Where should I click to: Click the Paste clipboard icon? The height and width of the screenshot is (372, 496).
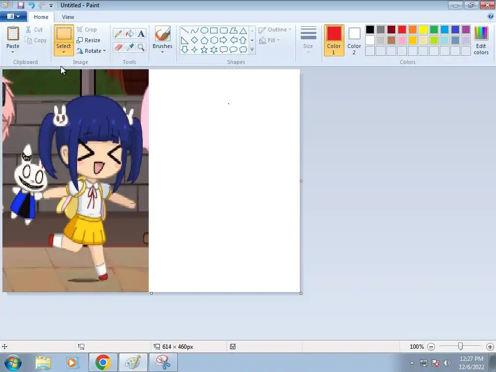pyautogui.click(x=13, y=33)
